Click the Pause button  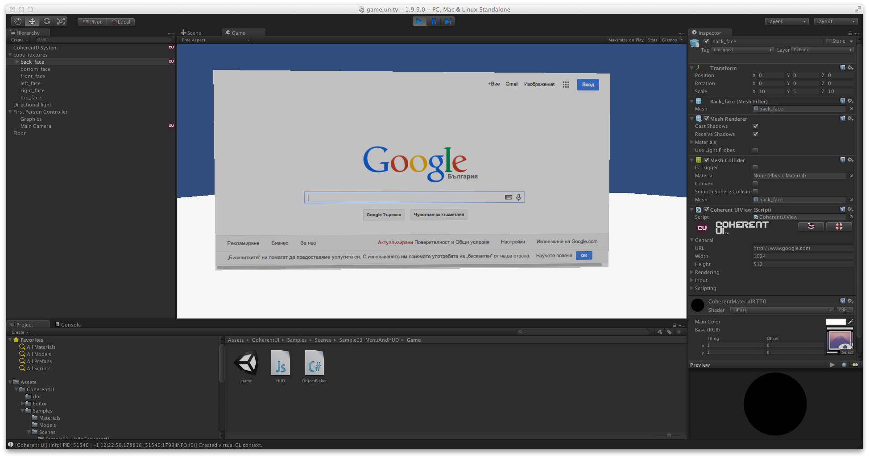click(434, 21)
